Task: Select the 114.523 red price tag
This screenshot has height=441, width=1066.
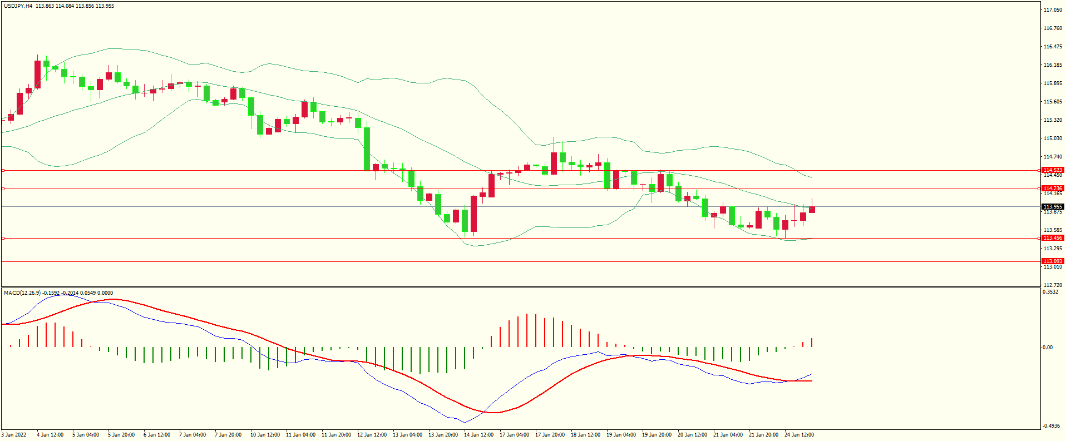Action: [x=1052, y=170]
